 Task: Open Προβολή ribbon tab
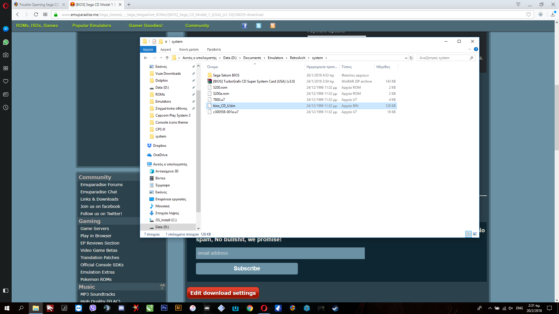(x=214, y=49)
